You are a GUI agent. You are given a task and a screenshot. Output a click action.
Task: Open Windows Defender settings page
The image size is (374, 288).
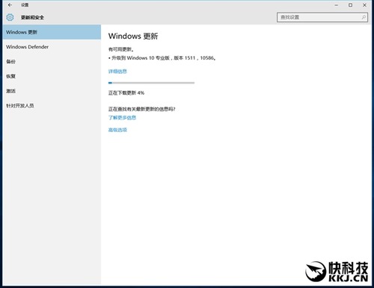point(52,47)
